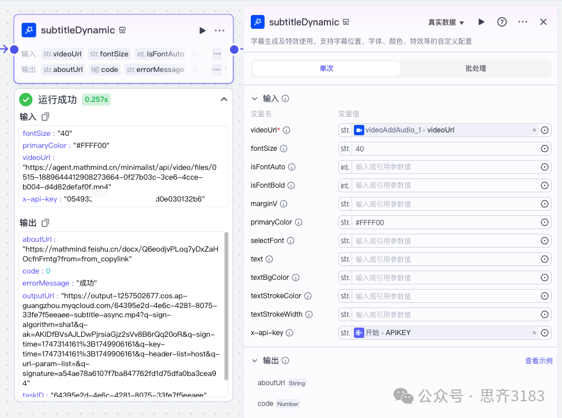Copy the run result input data
The image size is (562, 418).
tap(45, 117)
